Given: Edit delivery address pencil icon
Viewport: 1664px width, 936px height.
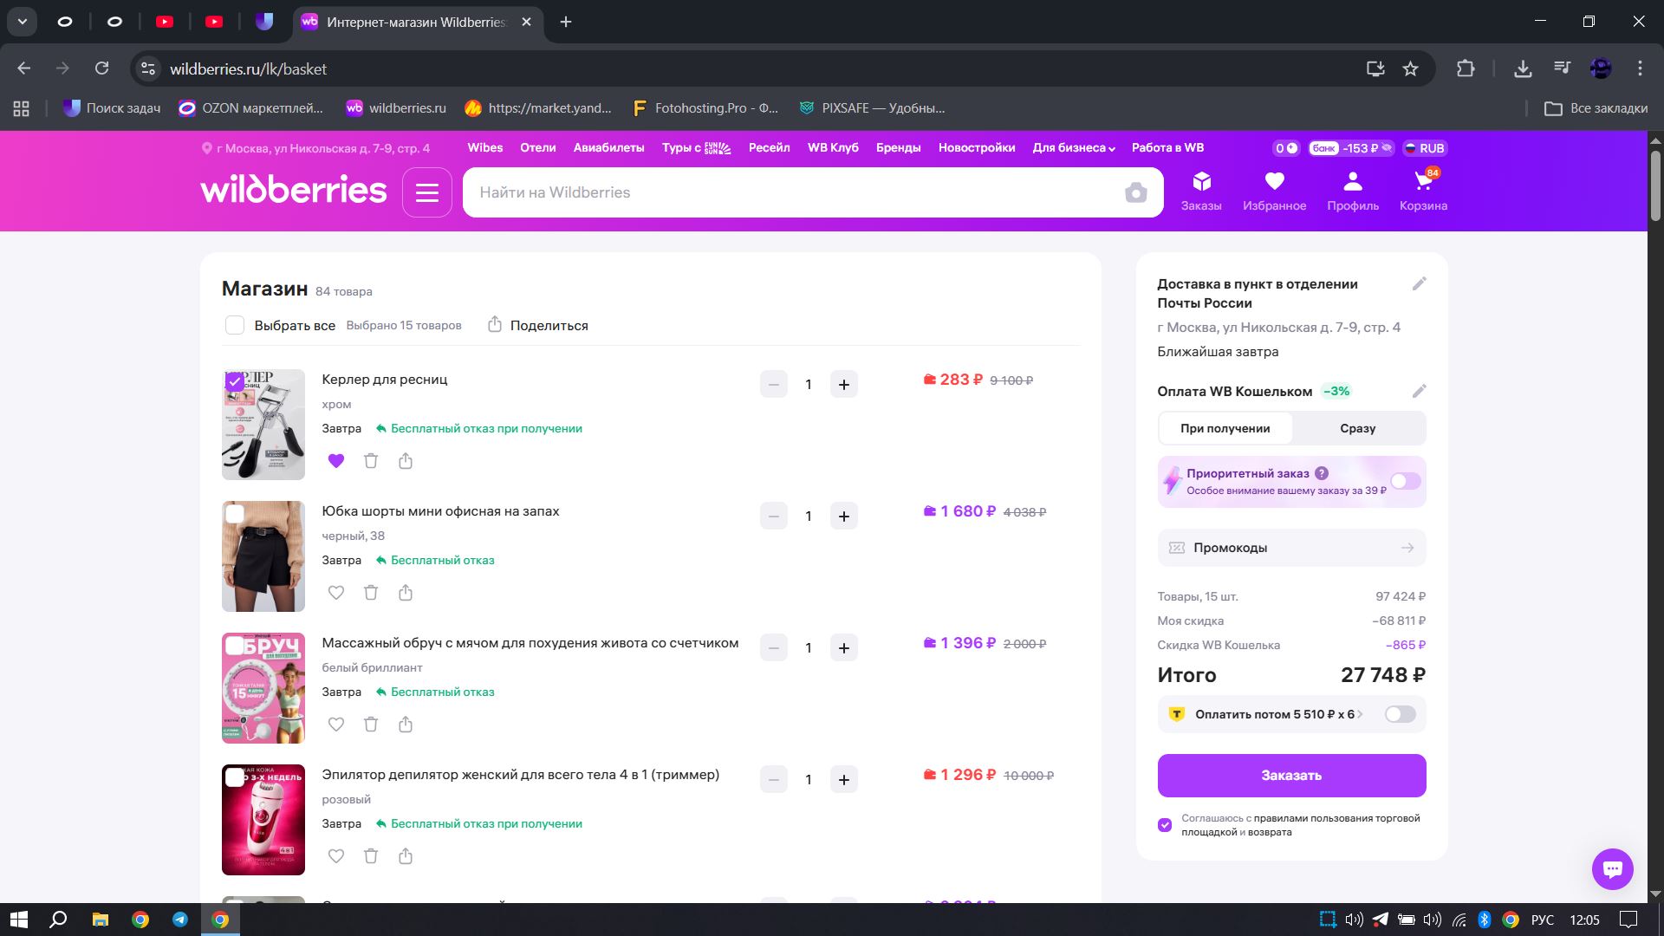Looking at the screenshot, I should (1419, 284).
